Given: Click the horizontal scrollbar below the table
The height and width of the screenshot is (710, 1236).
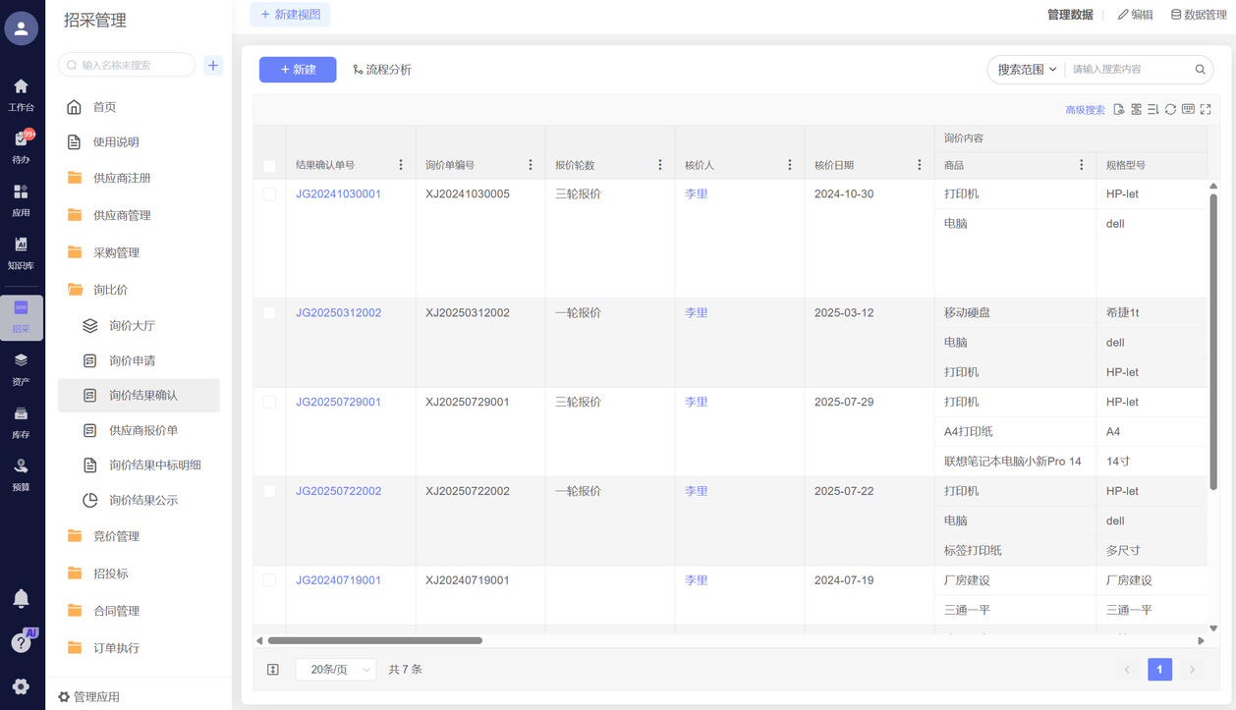Looking at the screenshot, I should pos(374,640).
